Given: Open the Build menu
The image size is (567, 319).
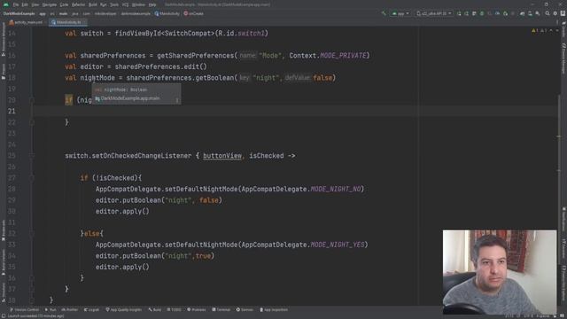Looking at the screenshot, I should tap(93, 4).
